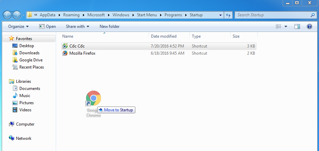Screen dimensions: 319x151
Task: Select the Cốc Cốc shortcut file
Action: point(77,46)
